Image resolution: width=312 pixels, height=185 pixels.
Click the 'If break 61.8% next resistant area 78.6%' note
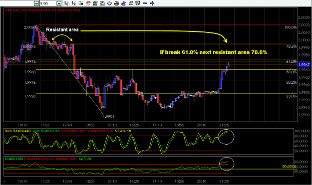click(x=214, y=52)
